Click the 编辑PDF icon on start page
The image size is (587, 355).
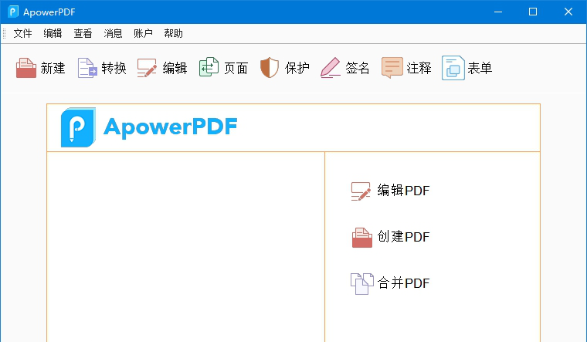(x=361, y=191)
